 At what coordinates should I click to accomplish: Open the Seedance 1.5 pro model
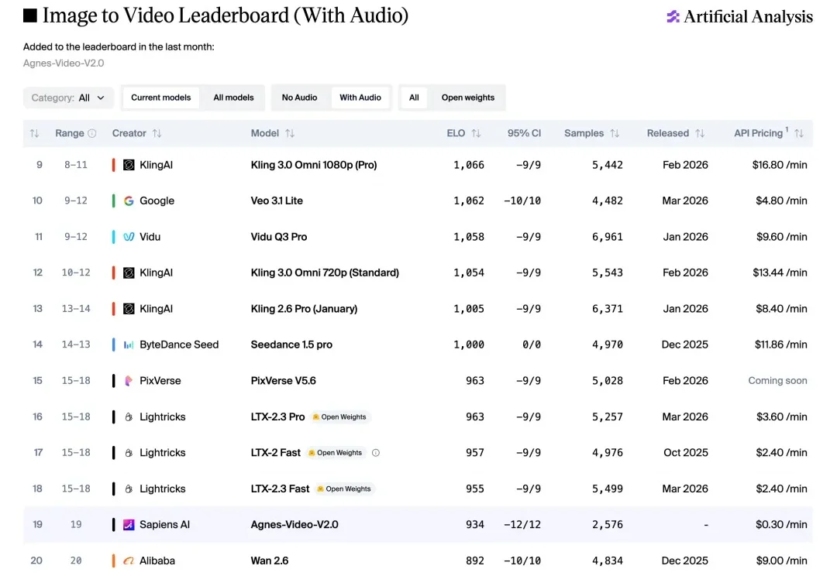[x=291, y=345]
